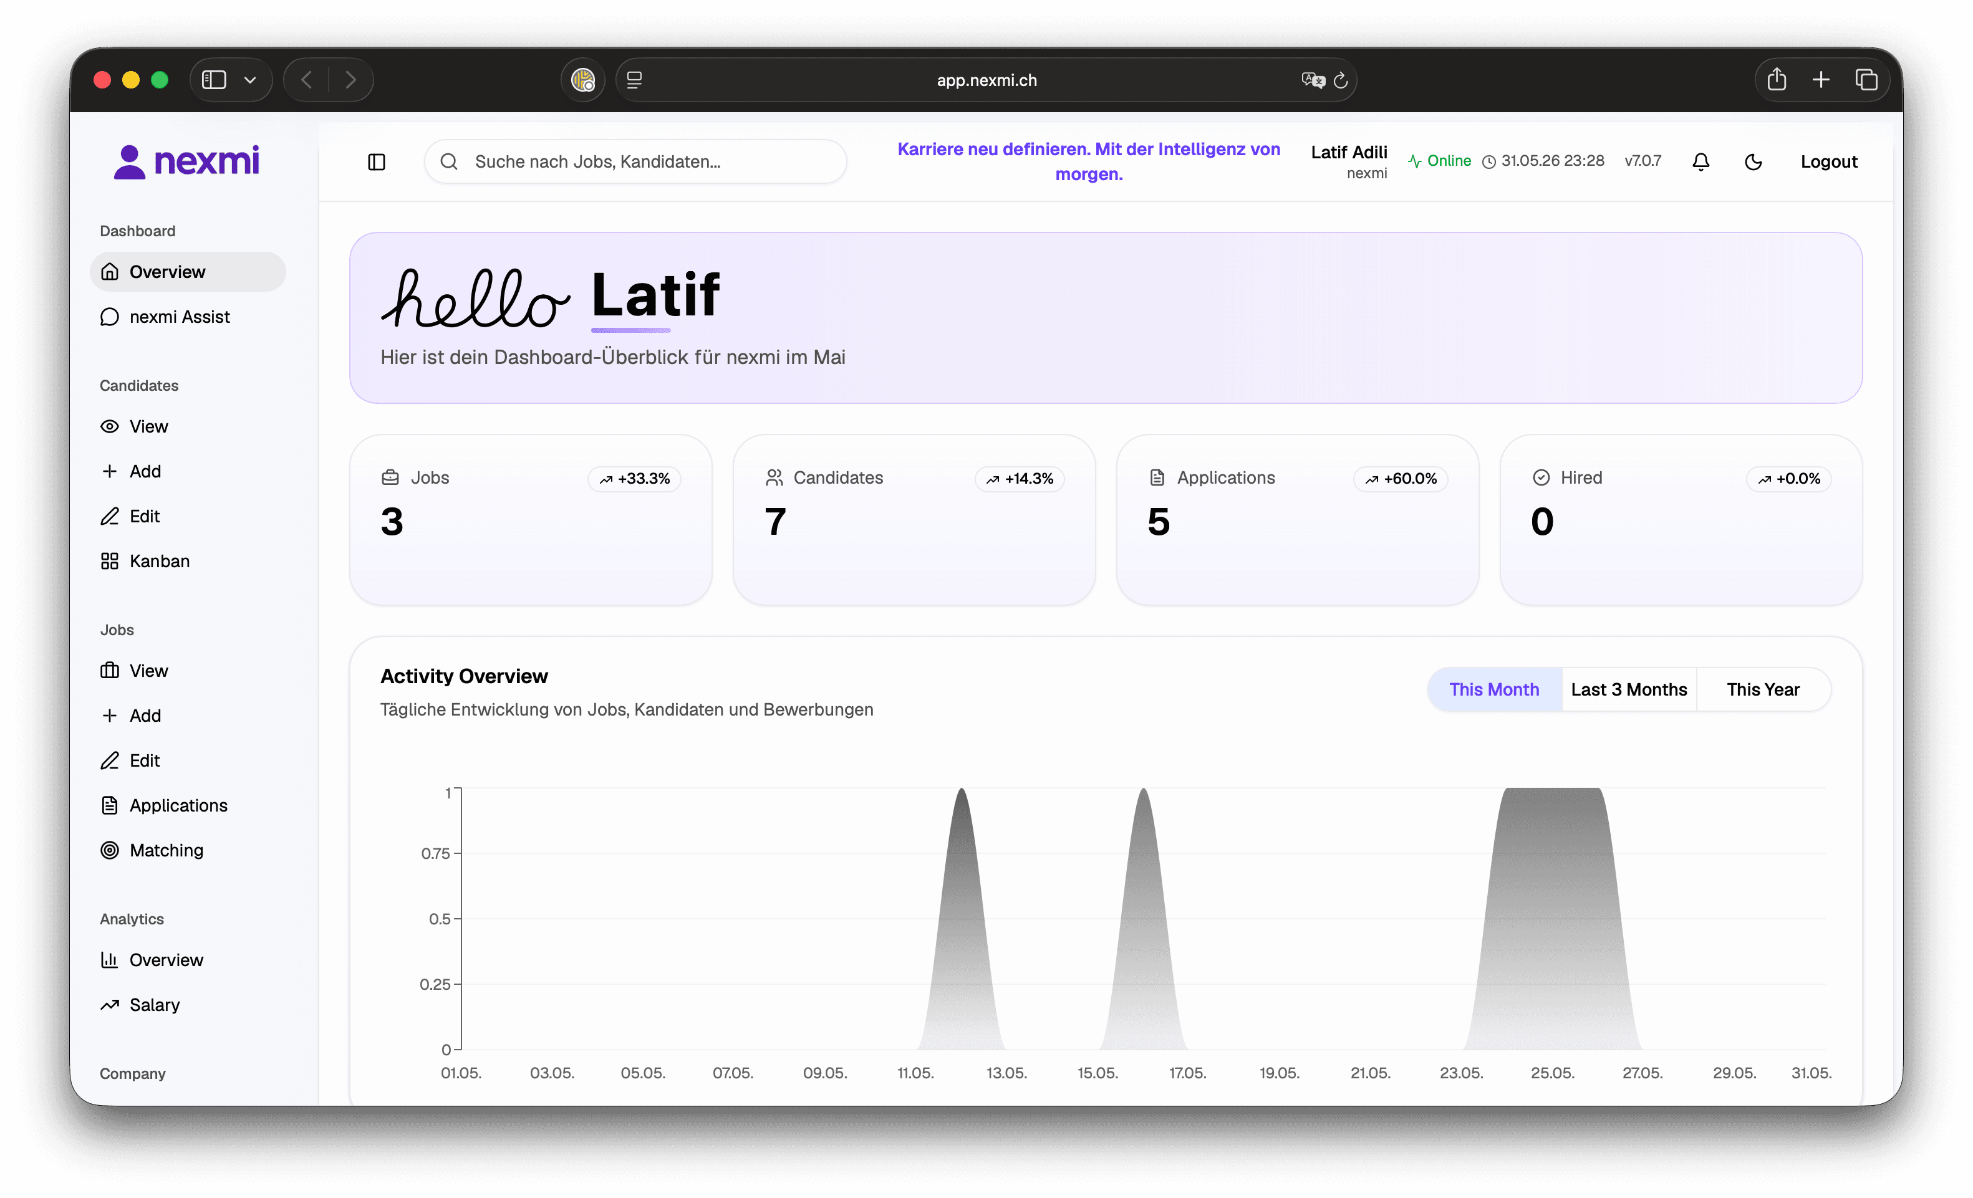Click Add under Jobs
The height and width of the screenshot is (1198, 1973).
pos(187,715)
